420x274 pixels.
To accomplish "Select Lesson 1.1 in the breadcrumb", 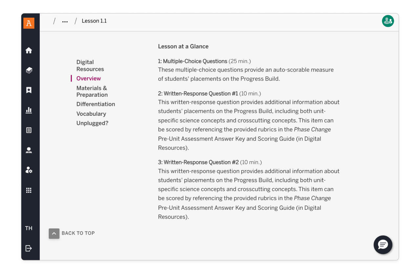I will [94, 21].
